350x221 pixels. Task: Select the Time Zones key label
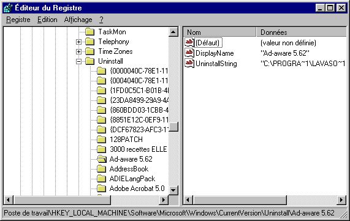pyautogui.click(x=115, y=51)
